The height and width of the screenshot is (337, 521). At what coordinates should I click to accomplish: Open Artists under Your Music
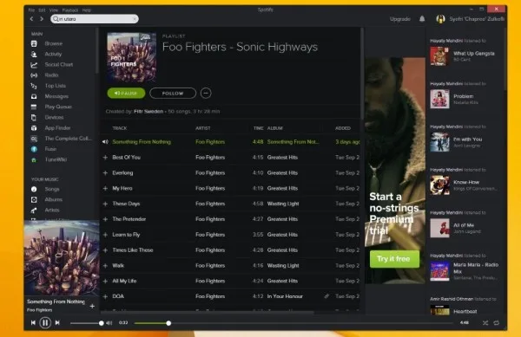point(52,211)
